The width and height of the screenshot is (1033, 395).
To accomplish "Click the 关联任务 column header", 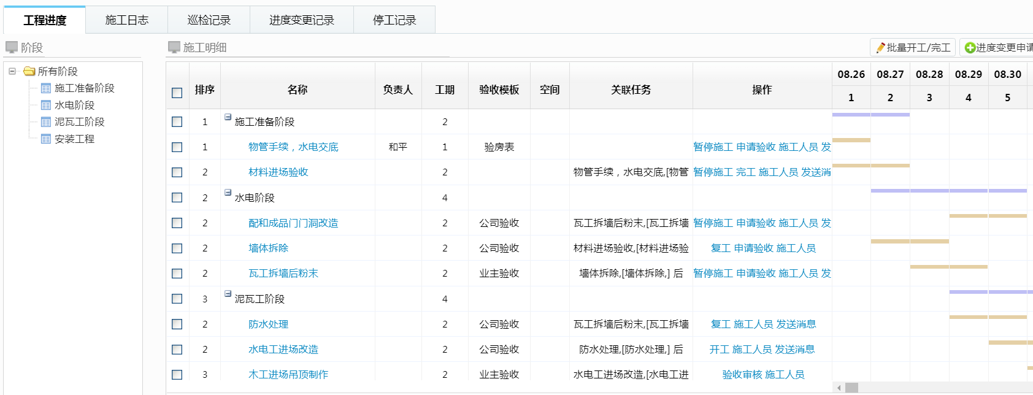I will click(631, 90).
